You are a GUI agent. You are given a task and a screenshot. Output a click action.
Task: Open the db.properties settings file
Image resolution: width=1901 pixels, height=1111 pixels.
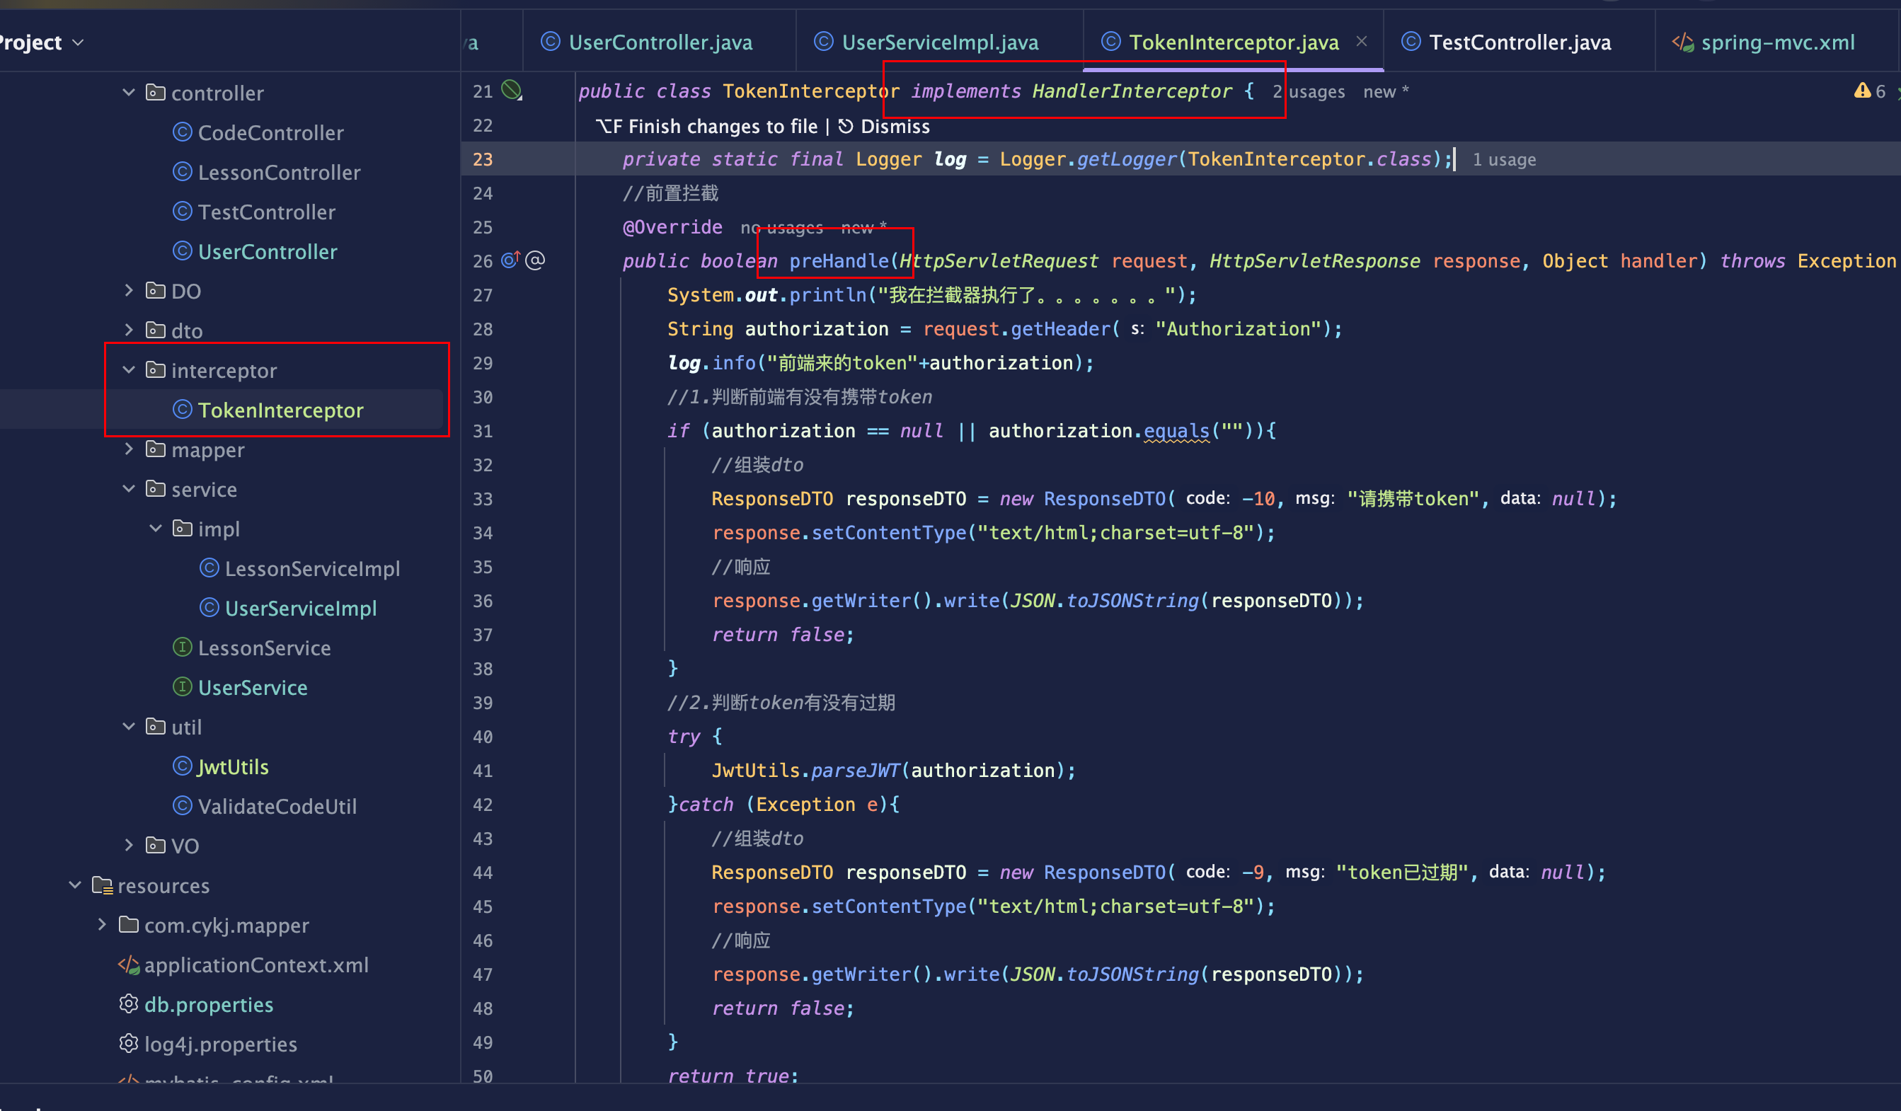(x=208, y=1004)
